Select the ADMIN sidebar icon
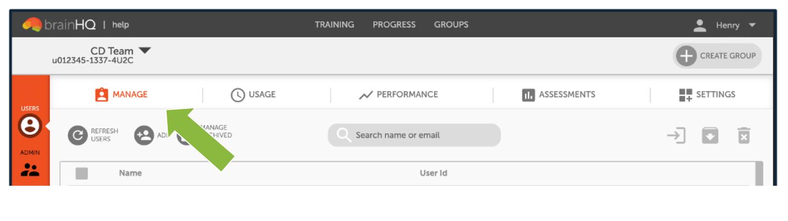This screenshot has height=221, width=788. pyautogui.click(x=30, y=170)
